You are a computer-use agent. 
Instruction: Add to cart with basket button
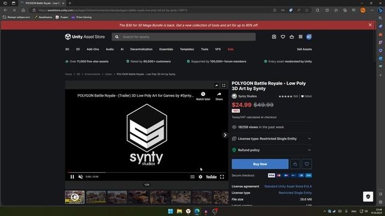point(295,164)
